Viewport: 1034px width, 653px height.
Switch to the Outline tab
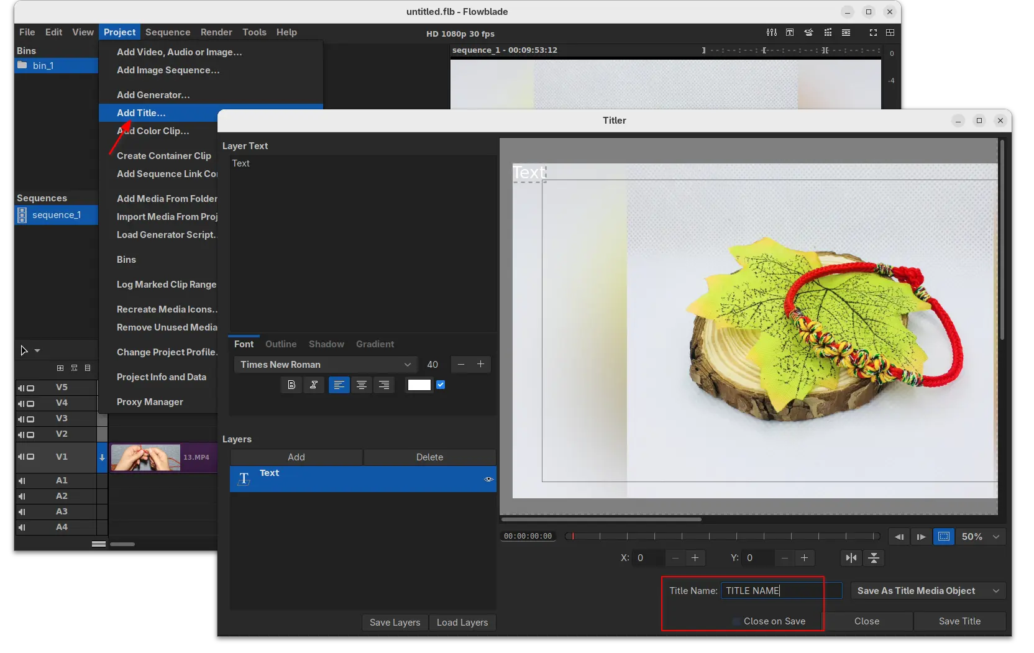(x=281, y=344)
